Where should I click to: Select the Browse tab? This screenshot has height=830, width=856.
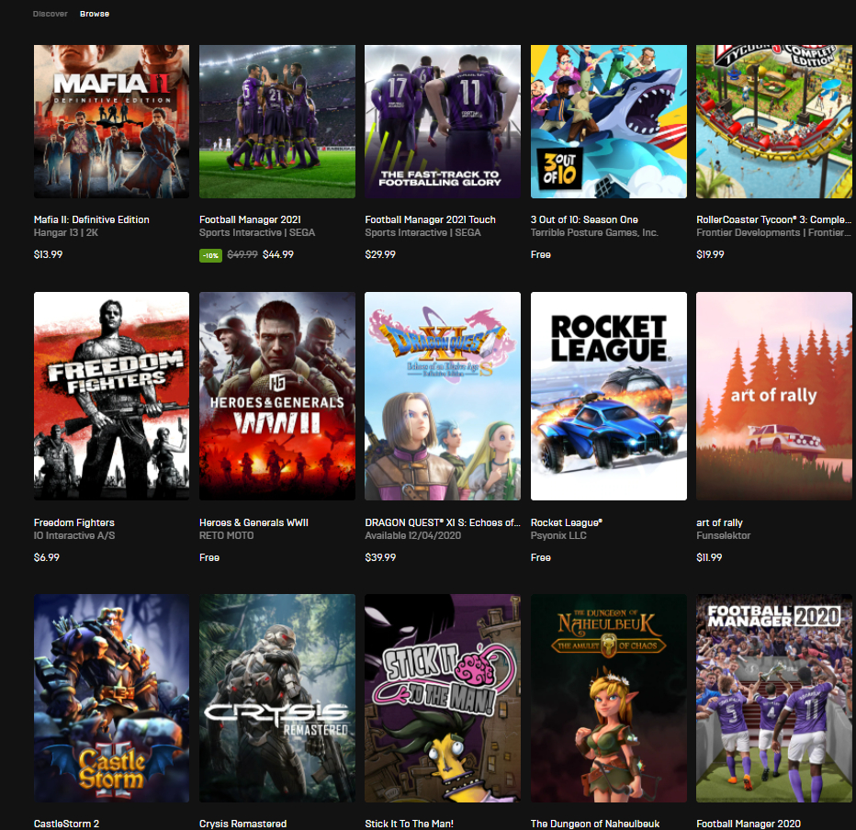(x=95, y=14)
